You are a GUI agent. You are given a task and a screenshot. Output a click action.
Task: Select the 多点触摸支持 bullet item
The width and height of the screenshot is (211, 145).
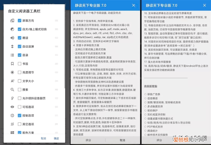(153, 106)
